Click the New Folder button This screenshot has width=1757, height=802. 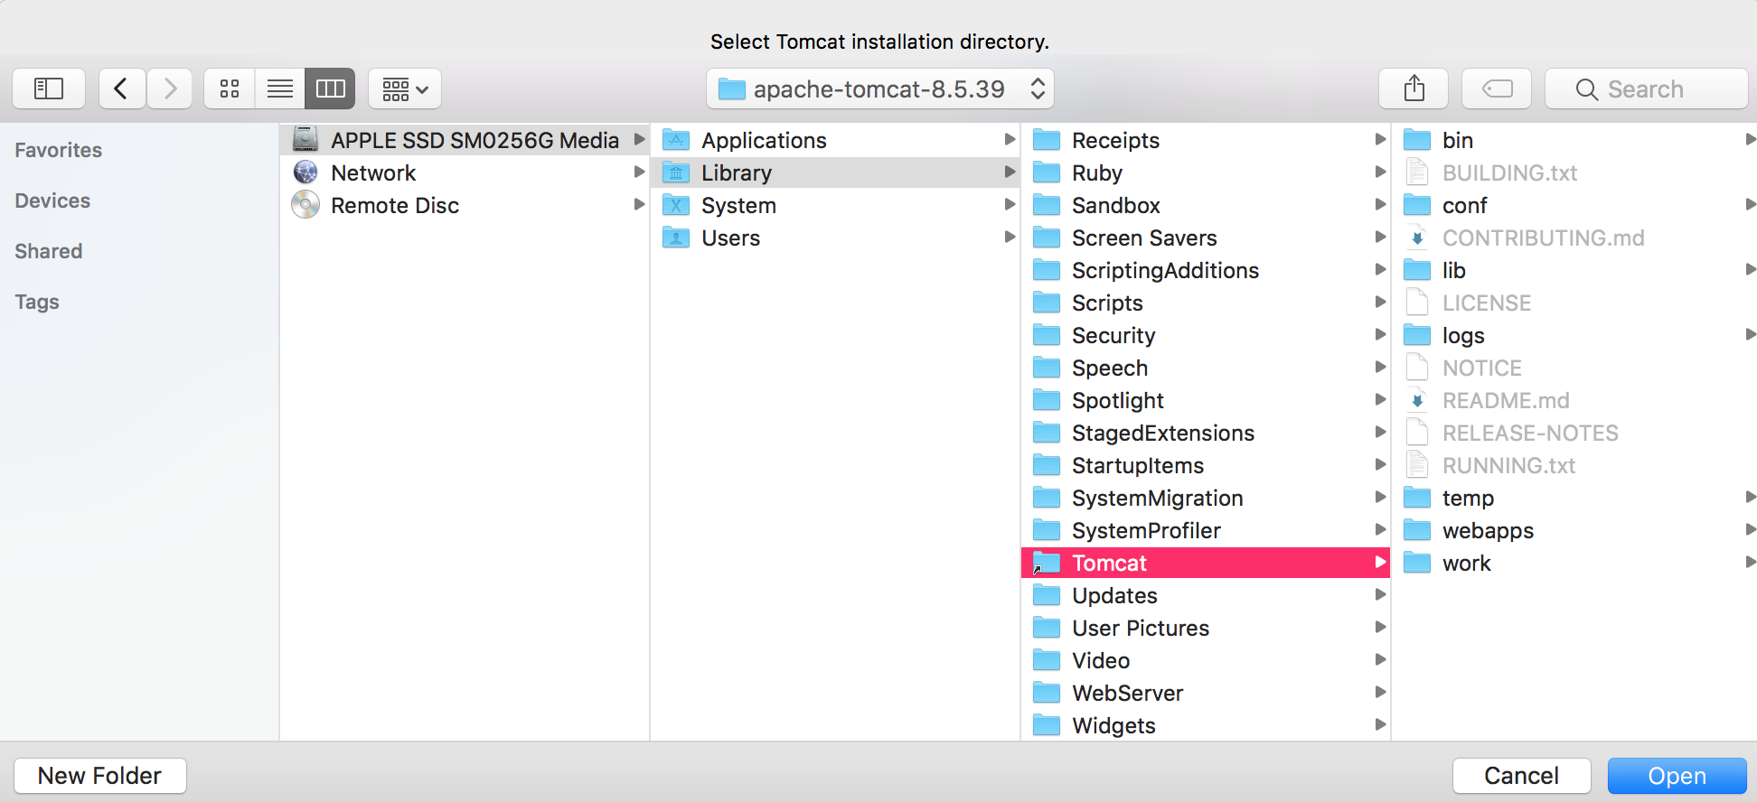[99, 776]
